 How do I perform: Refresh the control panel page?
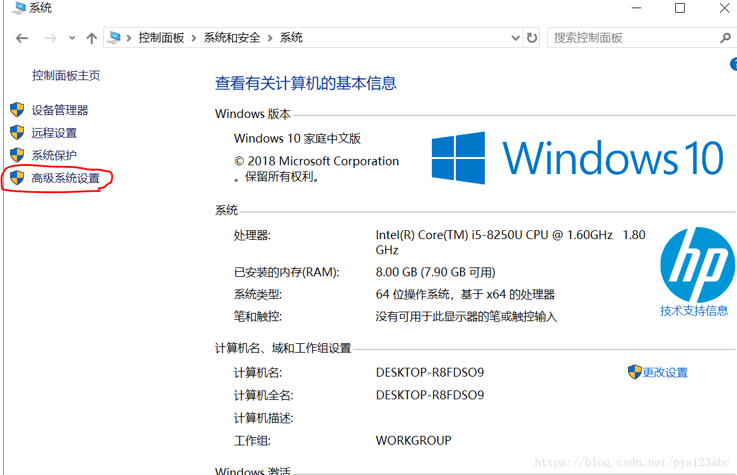click(x=531, y=38)
